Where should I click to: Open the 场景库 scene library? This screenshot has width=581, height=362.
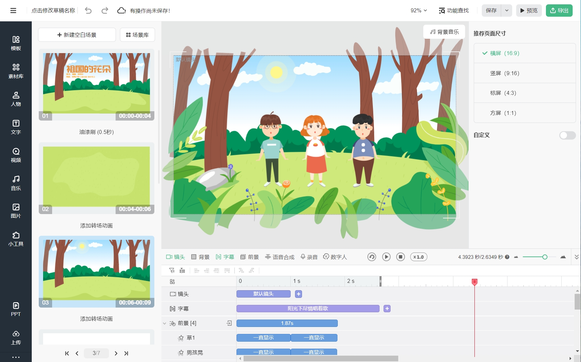pyautogui.click(x=137, y=35)
